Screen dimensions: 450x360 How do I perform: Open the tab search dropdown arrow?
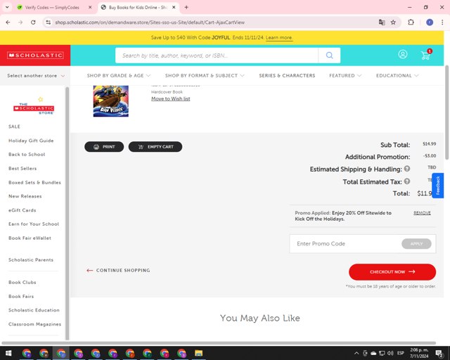7,8
